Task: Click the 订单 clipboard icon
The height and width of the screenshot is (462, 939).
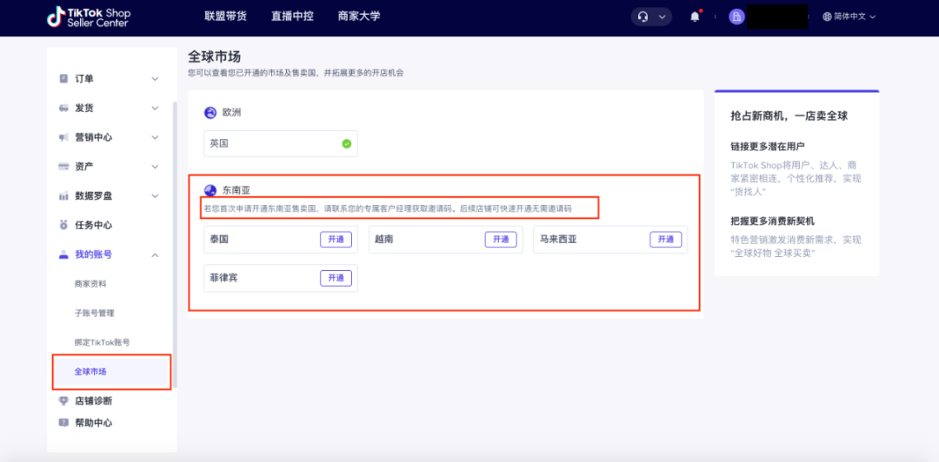Action: pyautogui.click(x=63, y=79)
